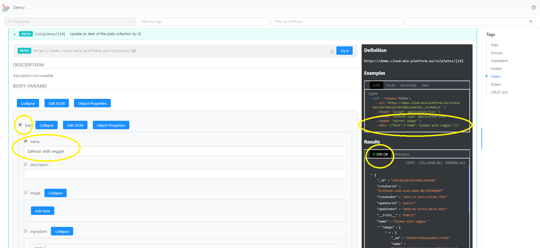This screenshot has width=540, height=248.
Task: Click the Mia-Platform logo icon
Action: tap(5, 8)
